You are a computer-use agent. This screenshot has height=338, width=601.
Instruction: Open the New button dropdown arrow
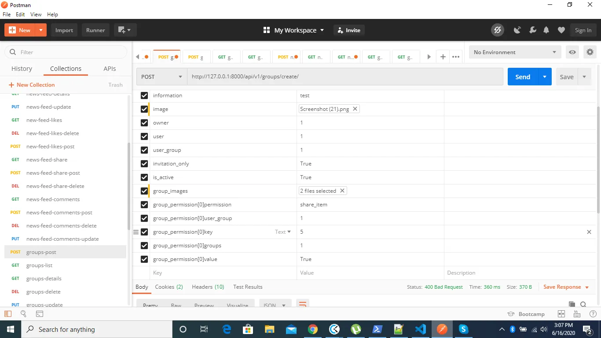pos(40,30)
